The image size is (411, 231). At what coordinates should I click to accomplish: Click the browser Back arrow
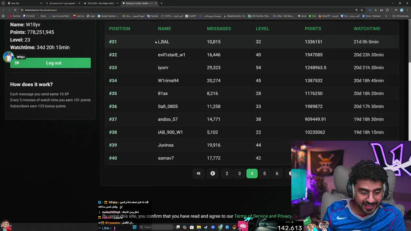click(4, 10)
